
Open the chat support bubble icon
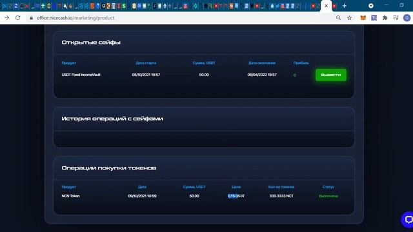click(408, 219)
